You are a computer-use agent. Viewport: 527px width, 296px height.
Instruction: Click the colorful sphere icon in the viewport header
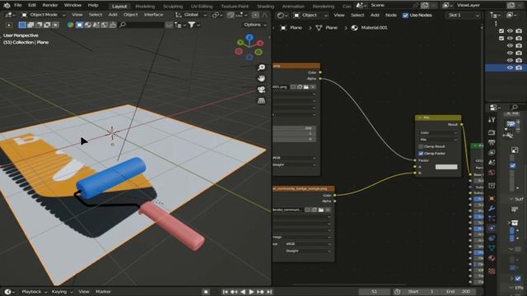[x=70, y=25]
